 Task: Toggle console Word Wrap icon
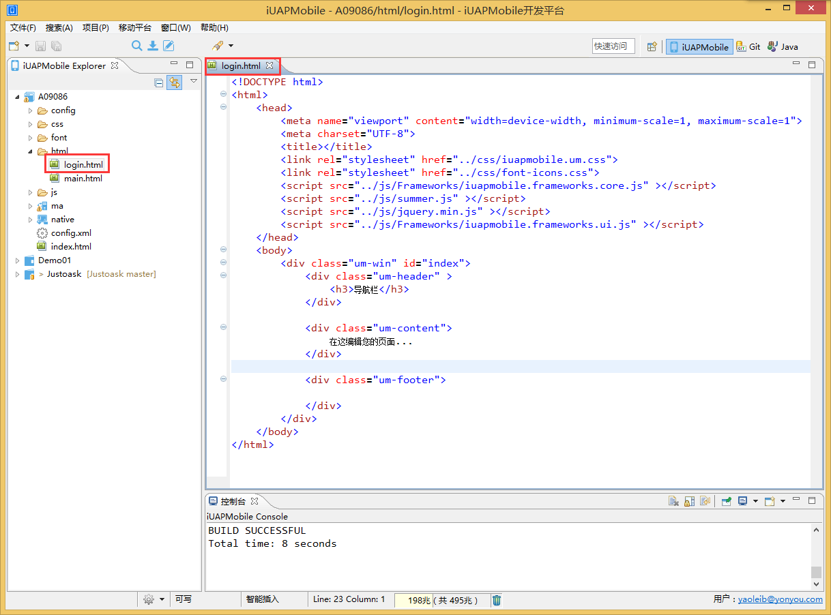point(705,501)
